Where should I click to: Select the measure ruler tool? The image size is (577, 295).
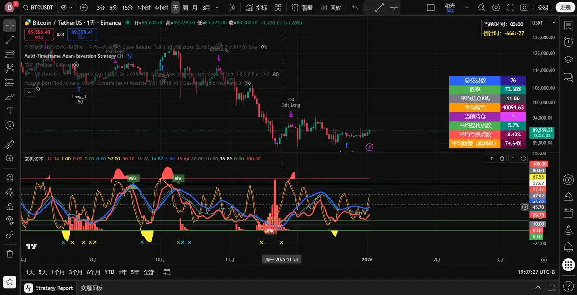coord(10,144)
